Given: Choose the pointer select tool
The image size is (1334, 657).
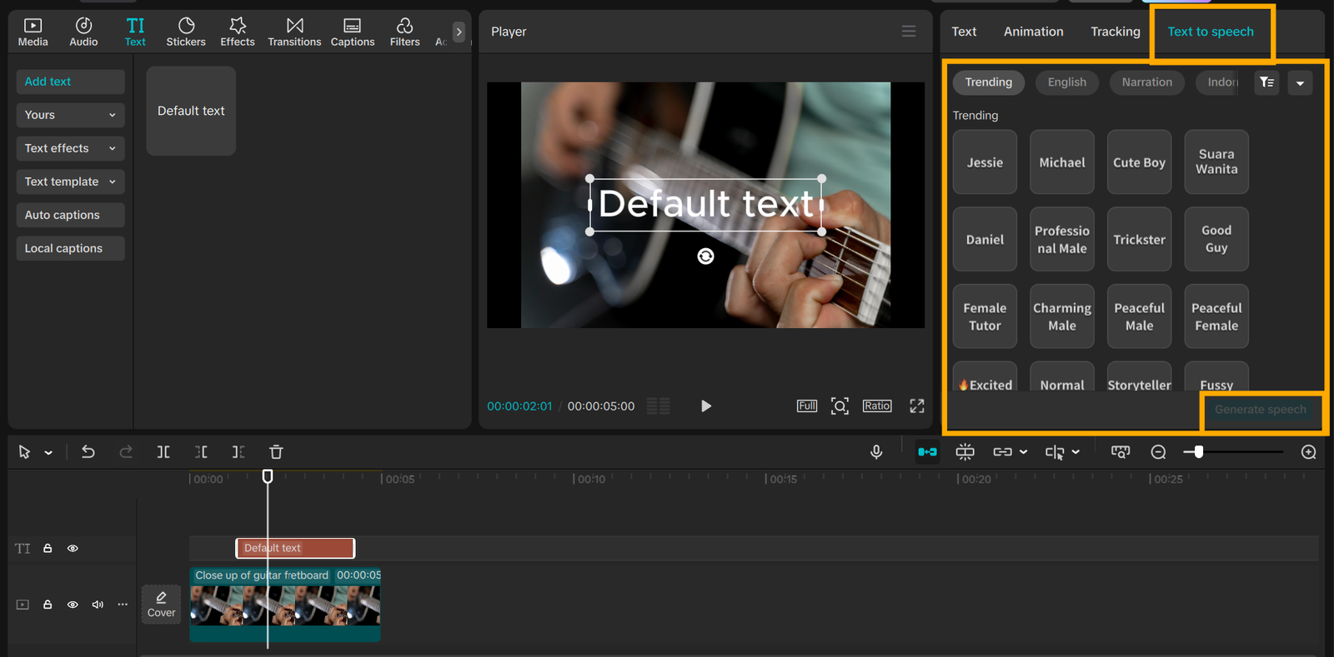Looking at the screenshot, I should [x=24, y=452].
